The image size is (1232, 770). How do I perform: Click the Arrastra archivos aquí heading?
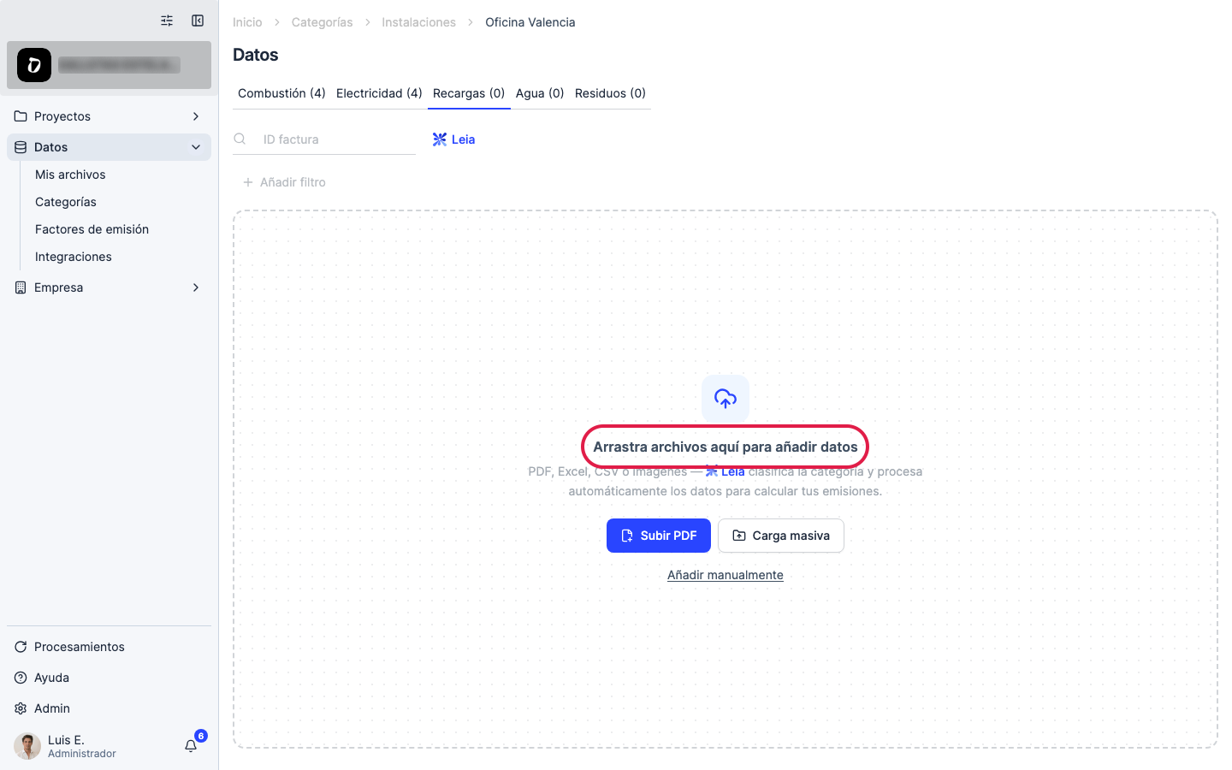pyautogui.click(x=726, y=447)
